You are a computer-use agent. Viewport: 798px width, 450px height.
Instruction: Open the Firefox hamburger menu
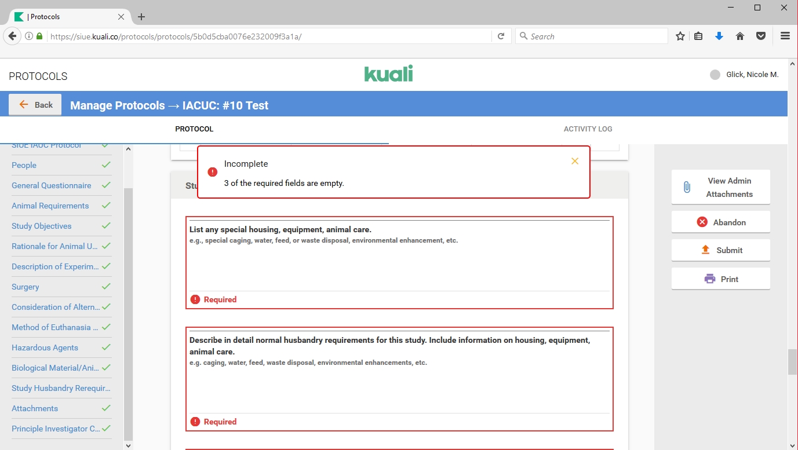pyautogui.click(x=785, y=36)
